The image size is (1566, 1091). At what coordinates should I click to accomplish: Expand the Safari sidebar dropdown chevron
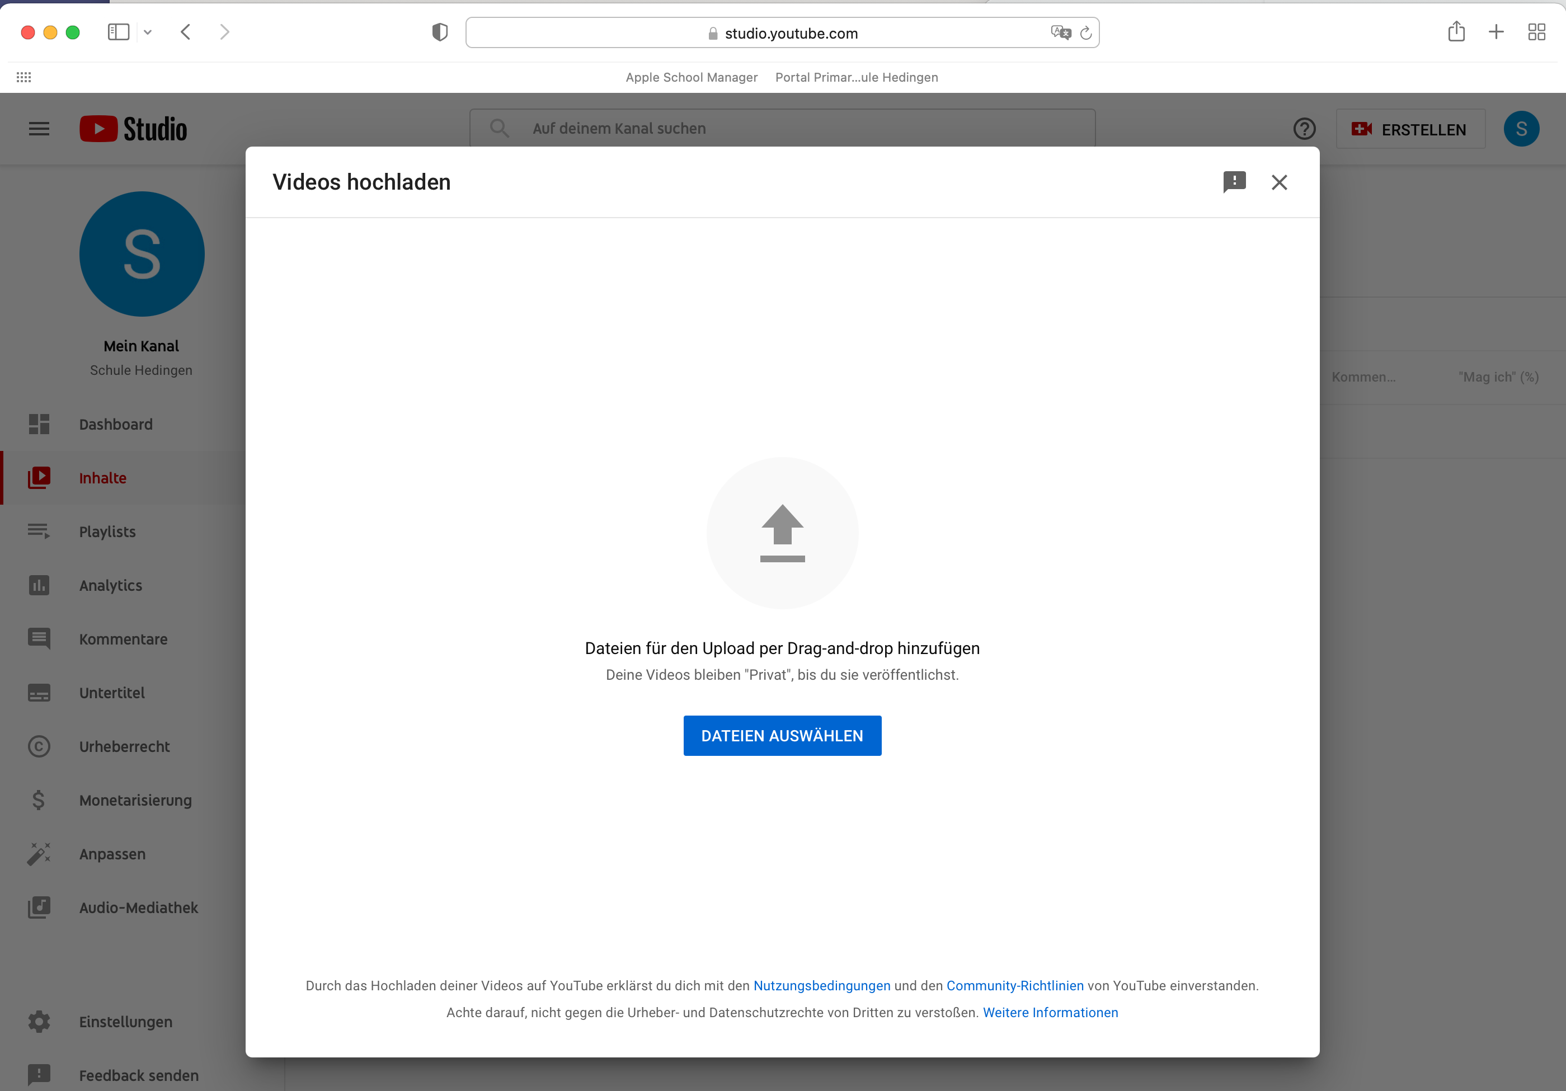147,32
